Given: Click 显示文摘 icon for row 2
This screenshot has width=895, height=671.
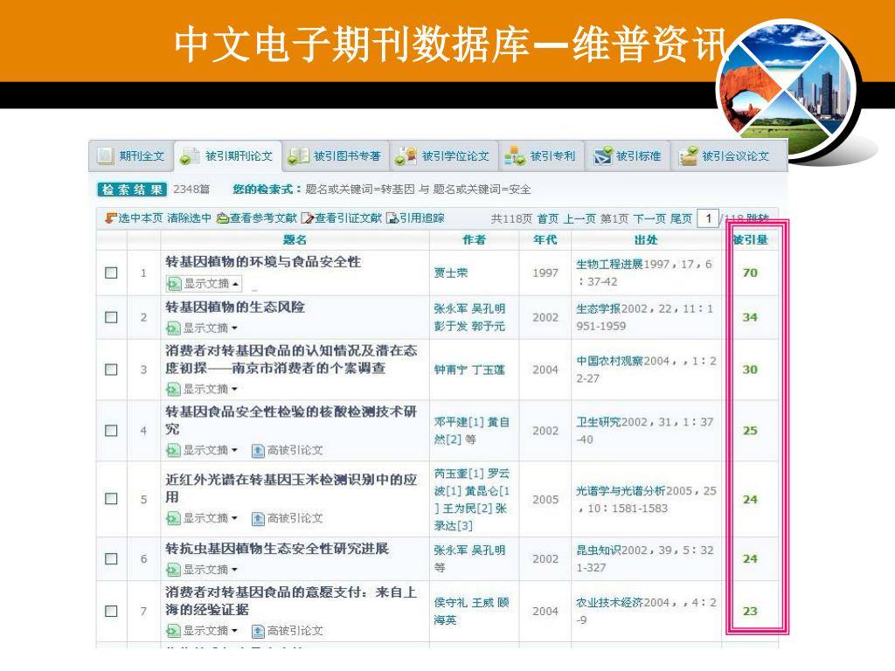Looking at the screenshot, I should [x=174, y=329].
